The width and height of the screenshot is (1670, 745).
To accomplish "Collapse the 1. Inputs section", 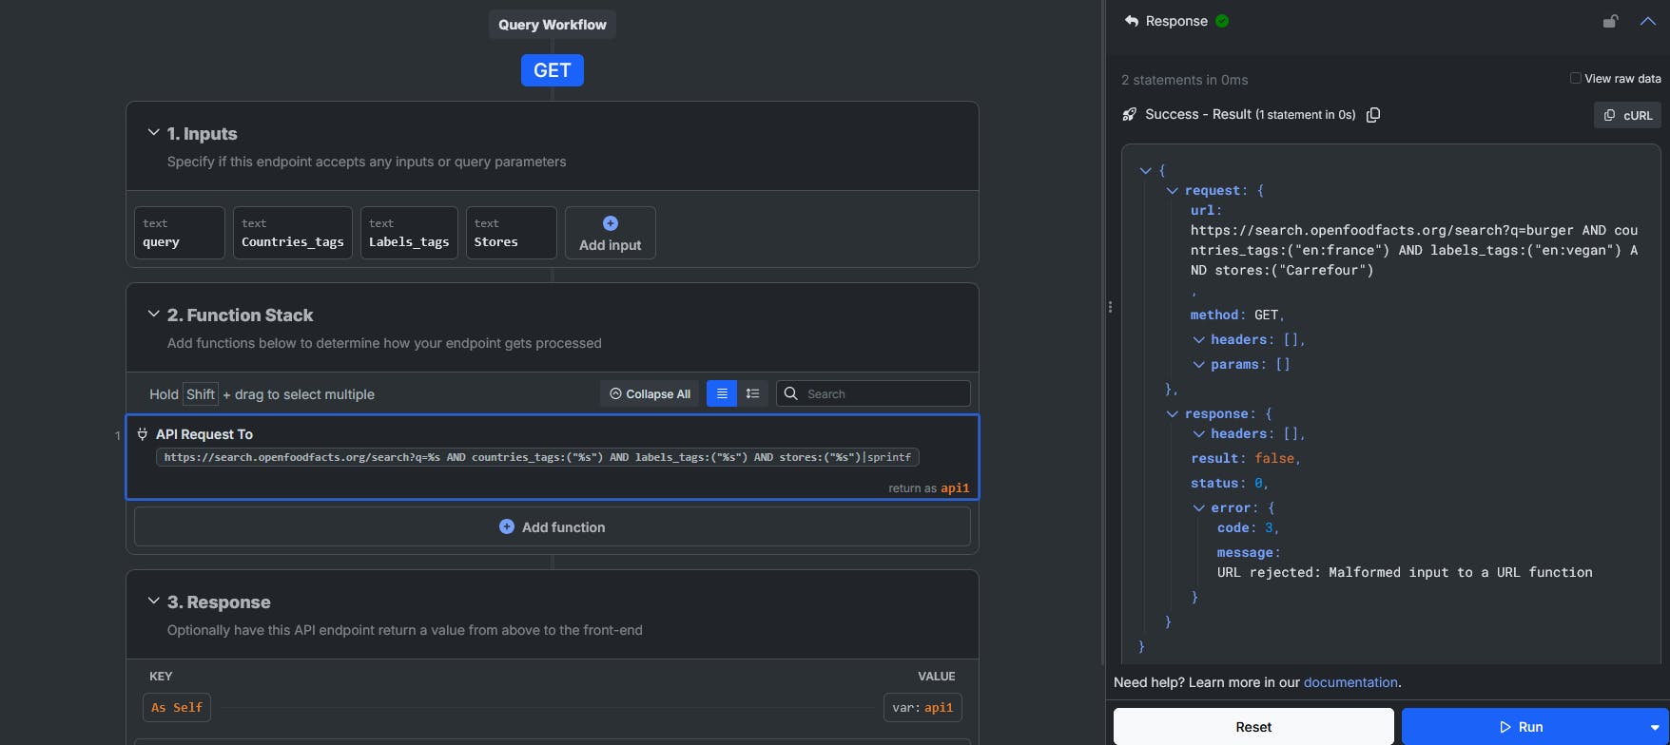I will tap(153, 133).
